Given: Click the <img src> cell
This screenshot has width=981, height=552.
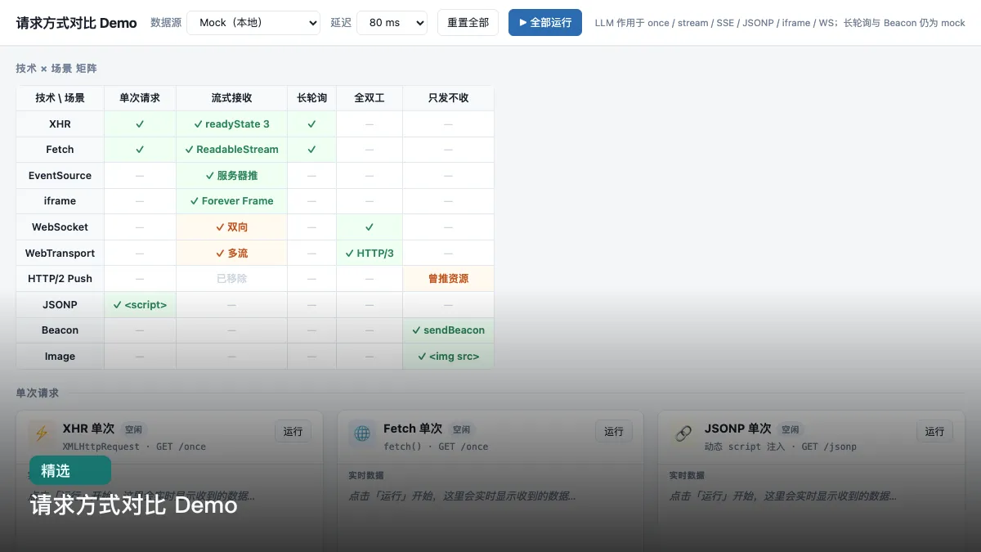Looking at the screenshot, I should click(x=448, y=357).
